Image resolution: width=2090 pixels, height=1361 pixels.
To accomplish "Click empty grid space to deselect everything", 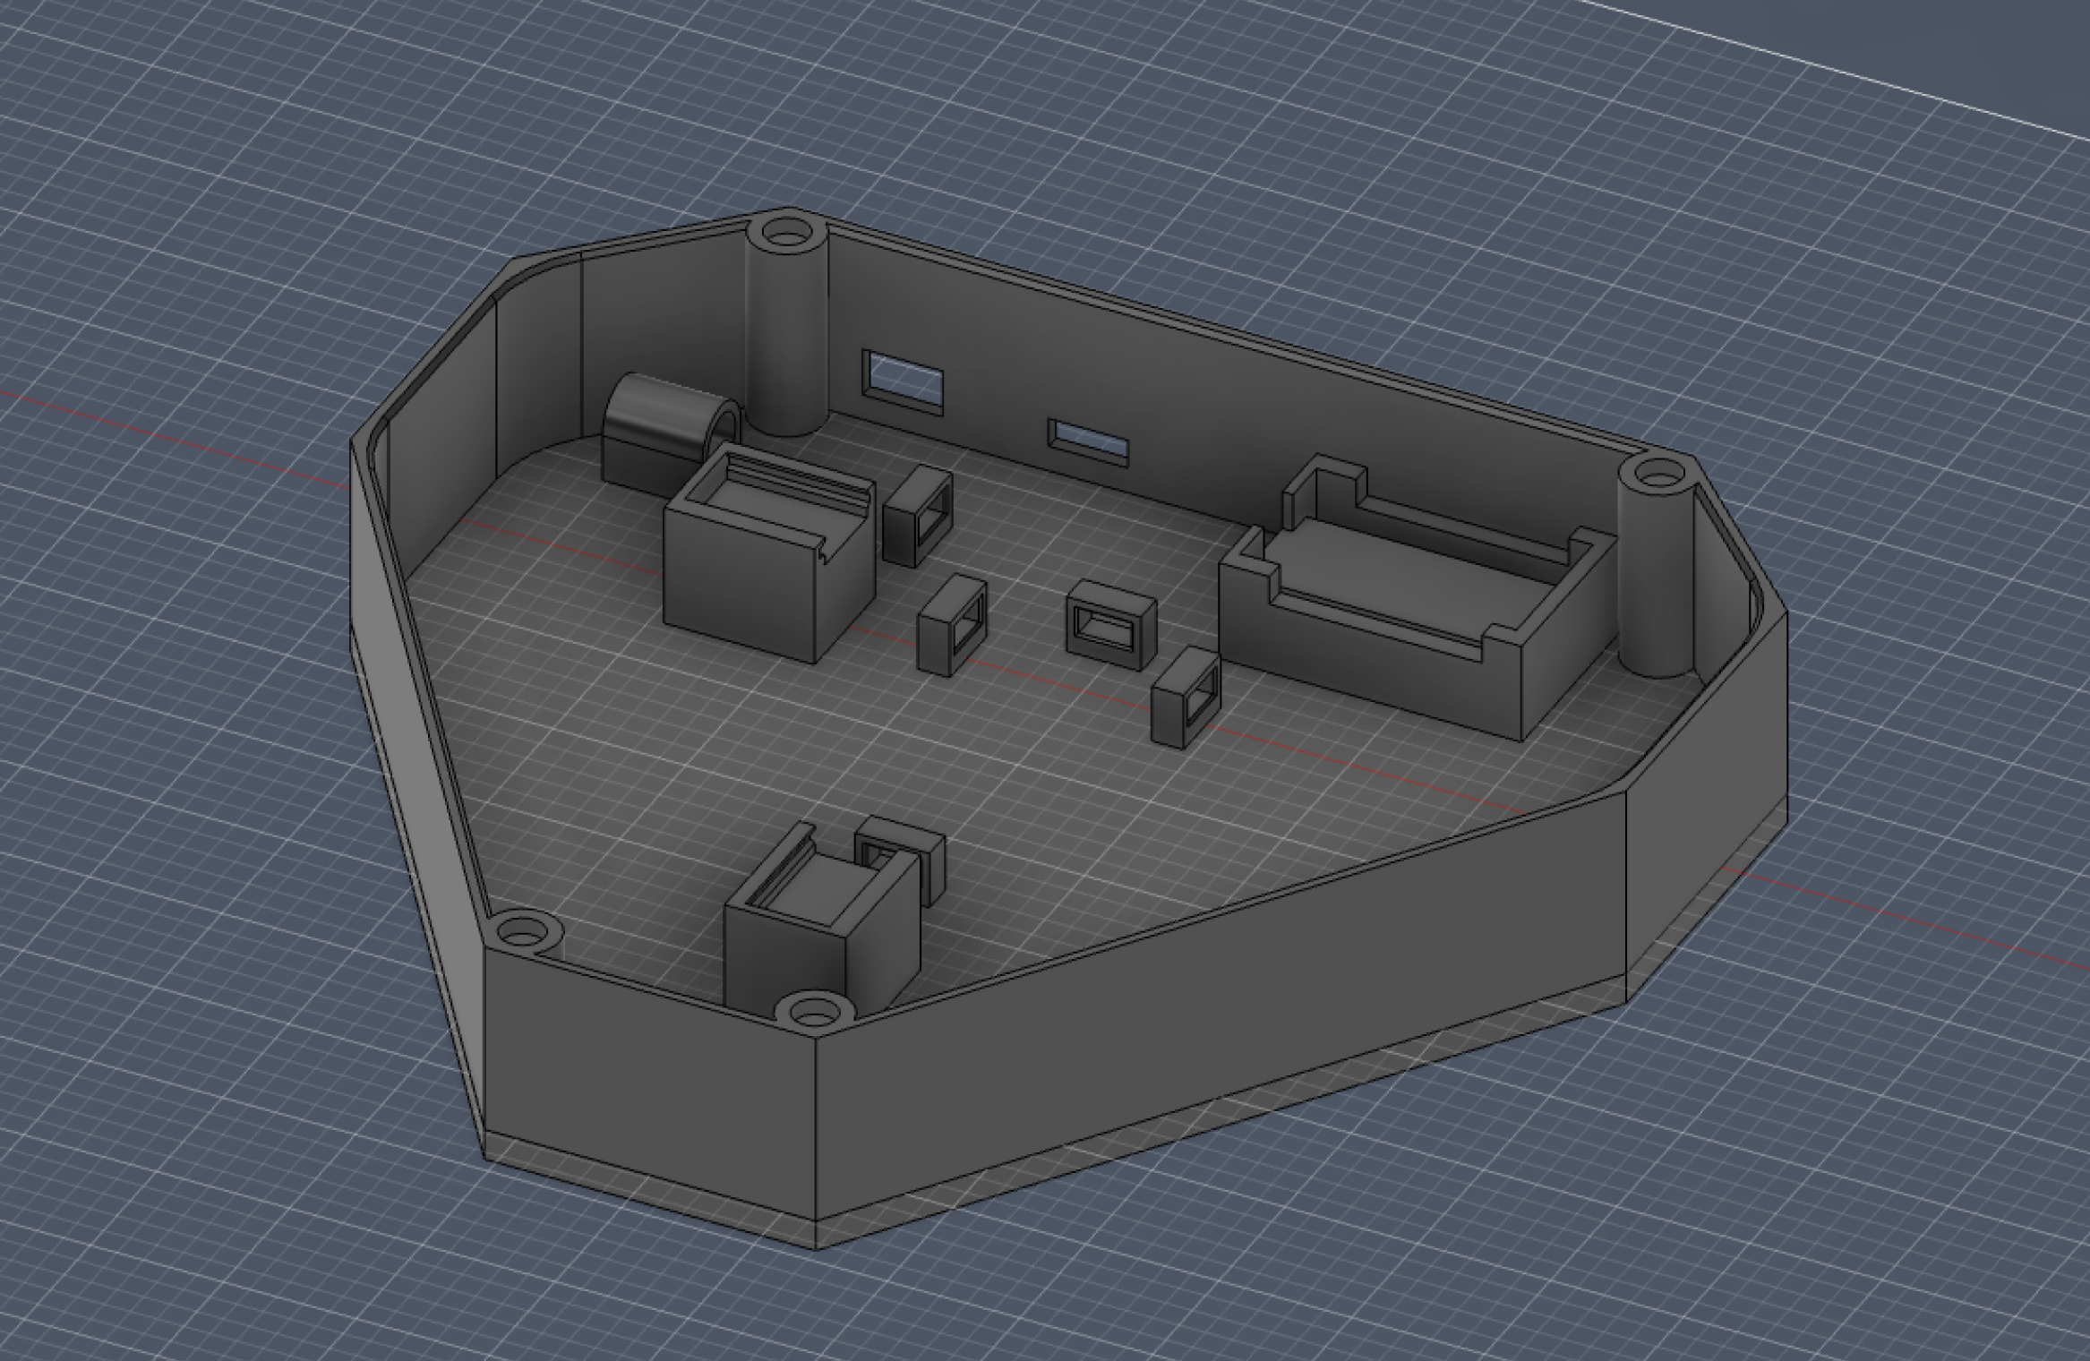I will 1880,269.
